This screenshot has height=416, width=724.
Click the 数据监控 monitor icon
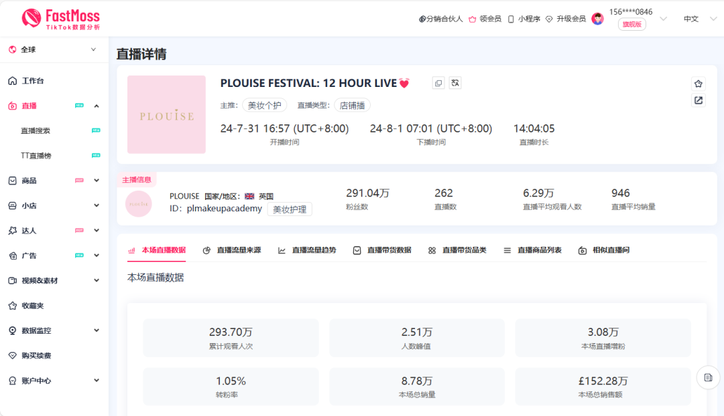click(x=13, y=330)
